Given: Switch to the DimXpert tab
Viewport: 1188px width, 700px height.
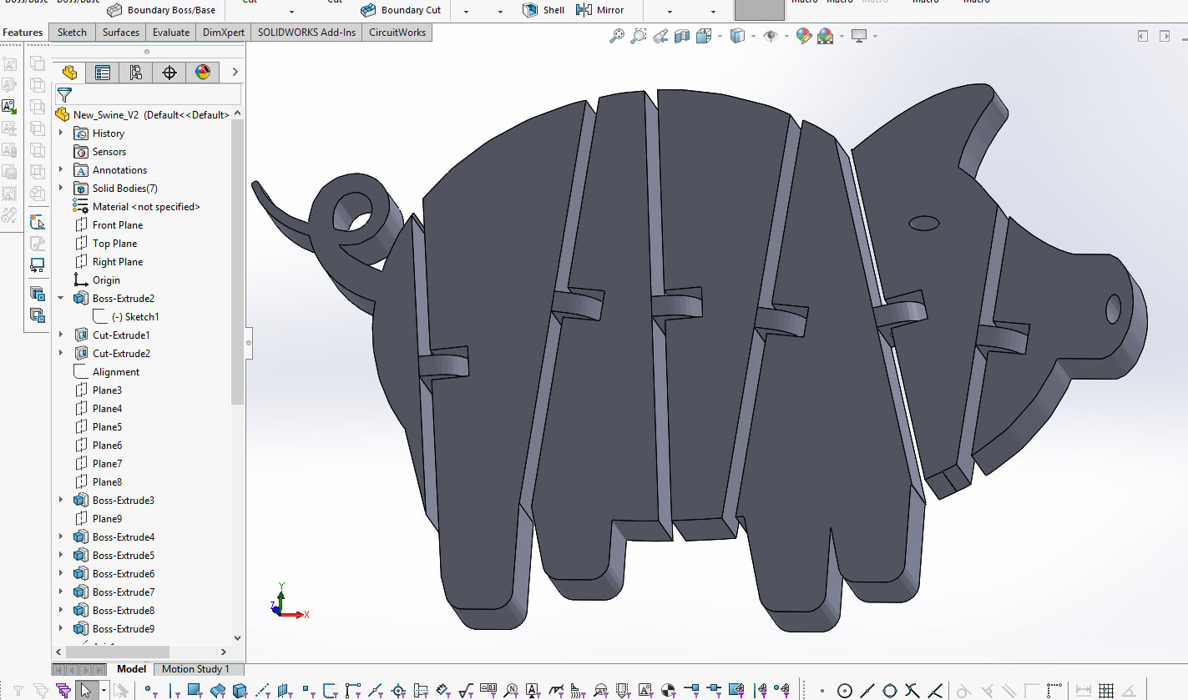Looking at the screenshot, I should 224,33.
